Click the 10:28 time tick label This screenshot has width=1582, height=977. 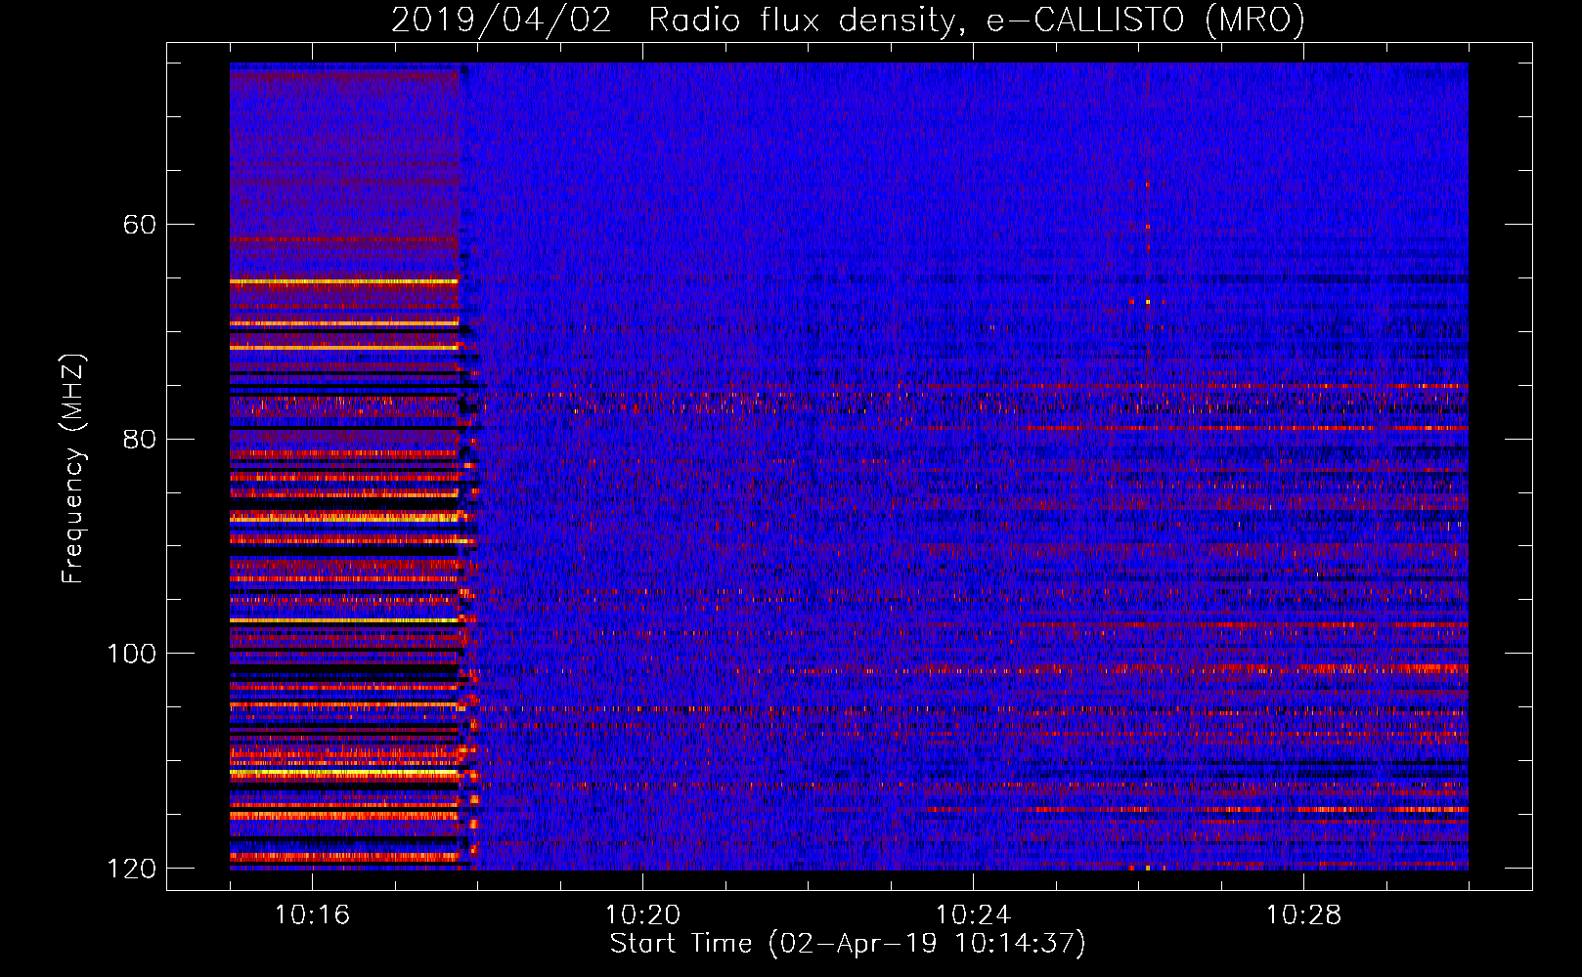pyautogui.click(x=1303, y=915)
